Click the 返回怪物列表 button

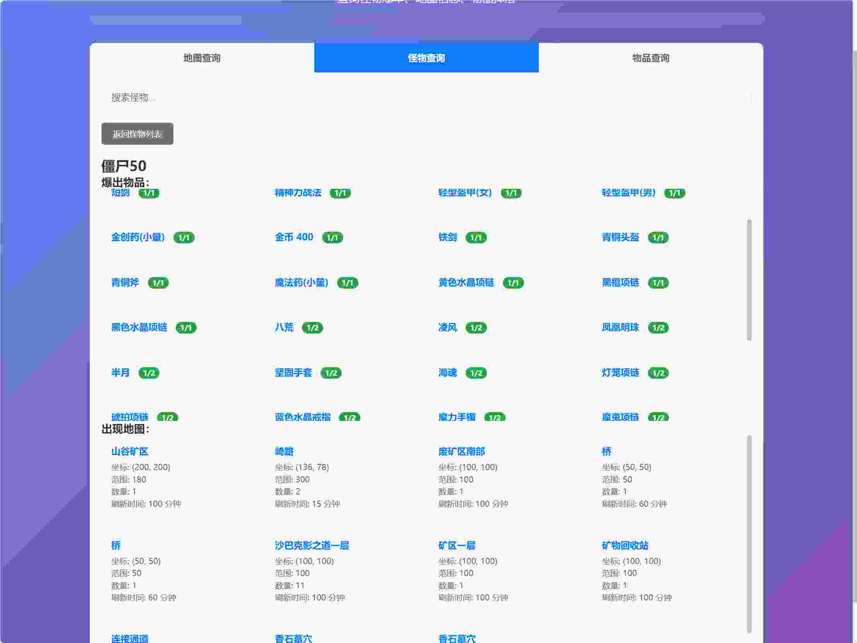137,133
